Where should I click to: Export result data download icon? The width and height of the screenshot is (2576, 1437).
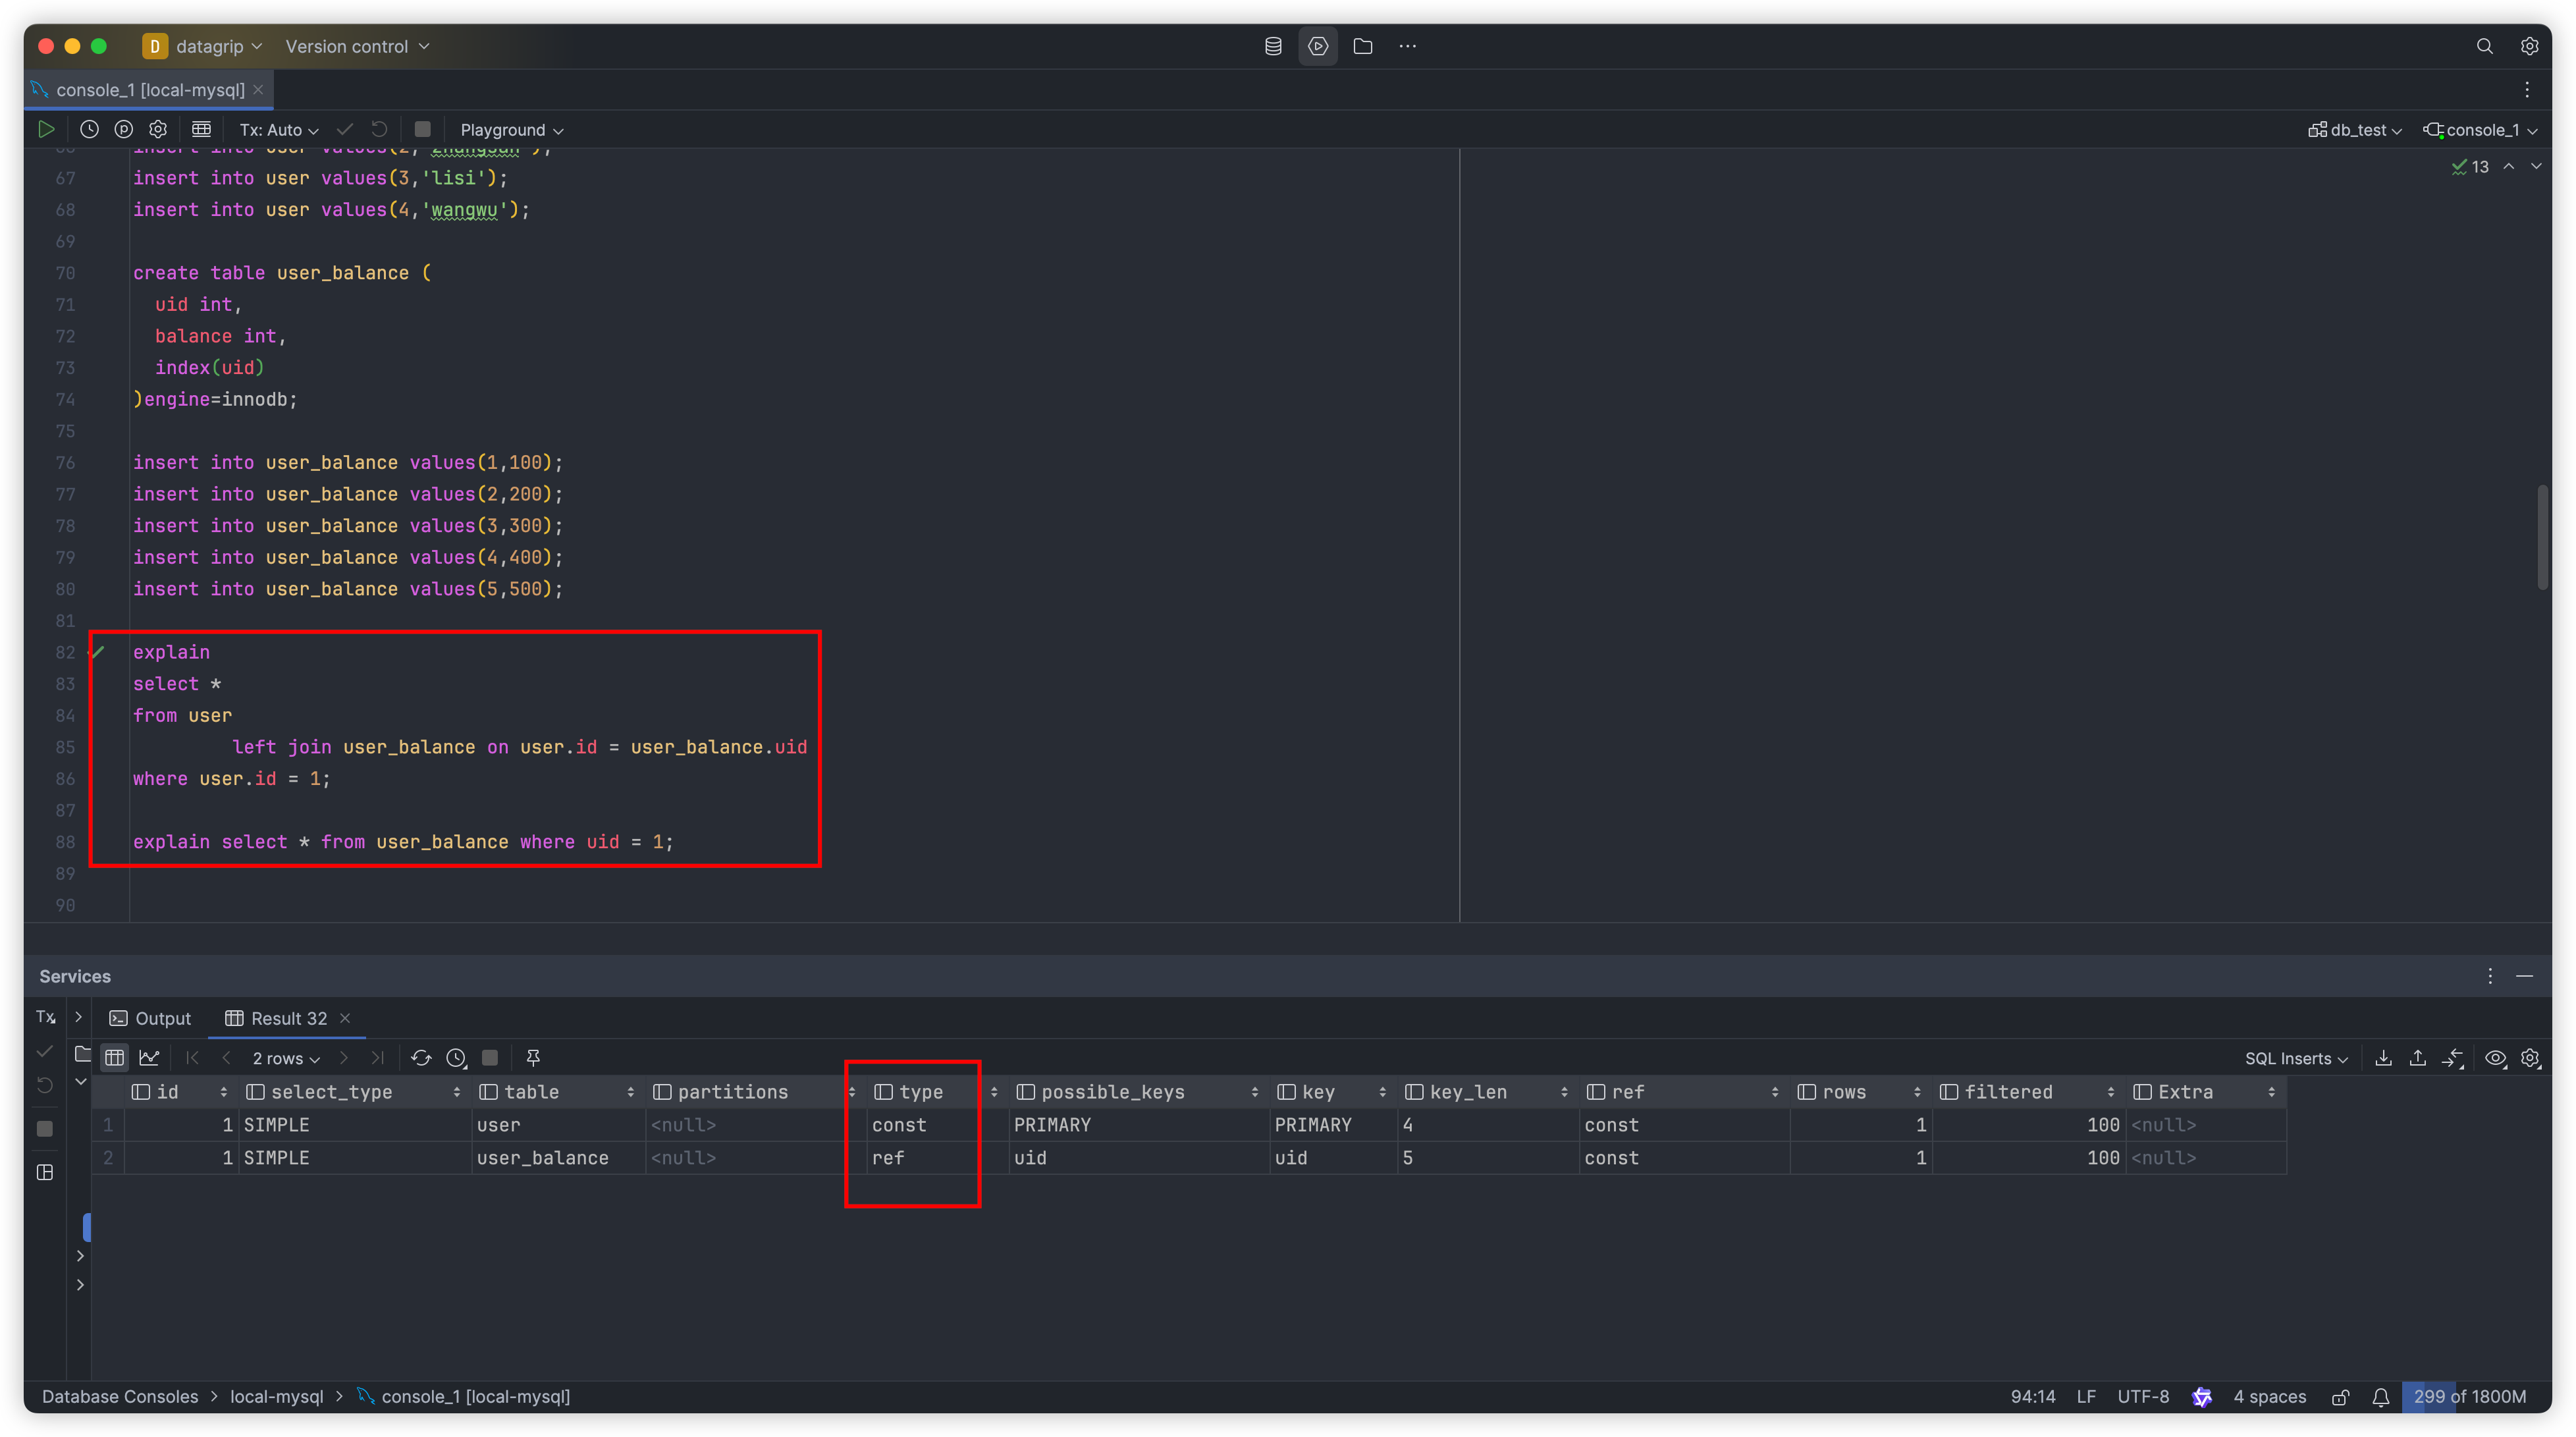pos(2384,1058)
